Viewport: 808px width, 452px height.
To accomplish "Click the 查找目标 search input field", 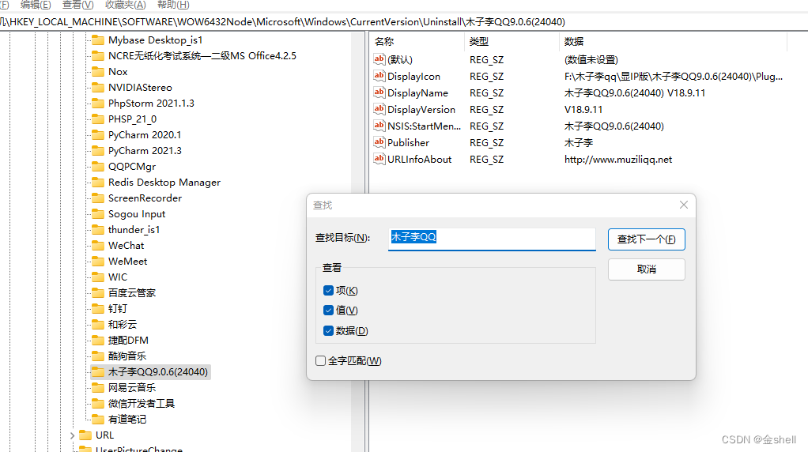I will (x=492, y=239).
